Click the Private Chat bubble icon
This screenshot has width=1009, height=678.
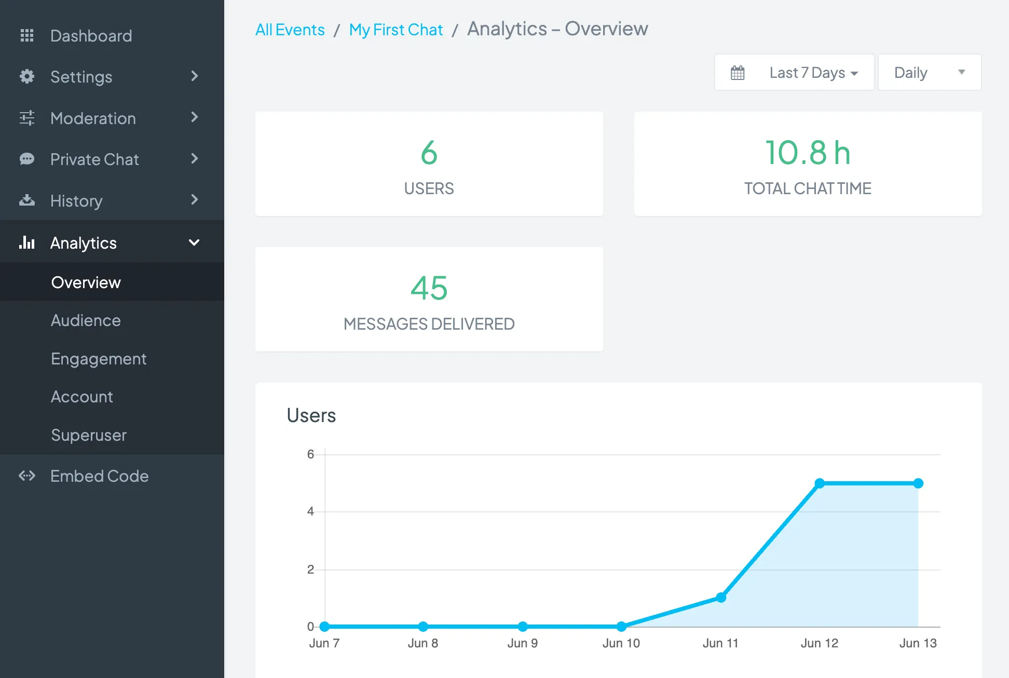(x=27, y=159)
